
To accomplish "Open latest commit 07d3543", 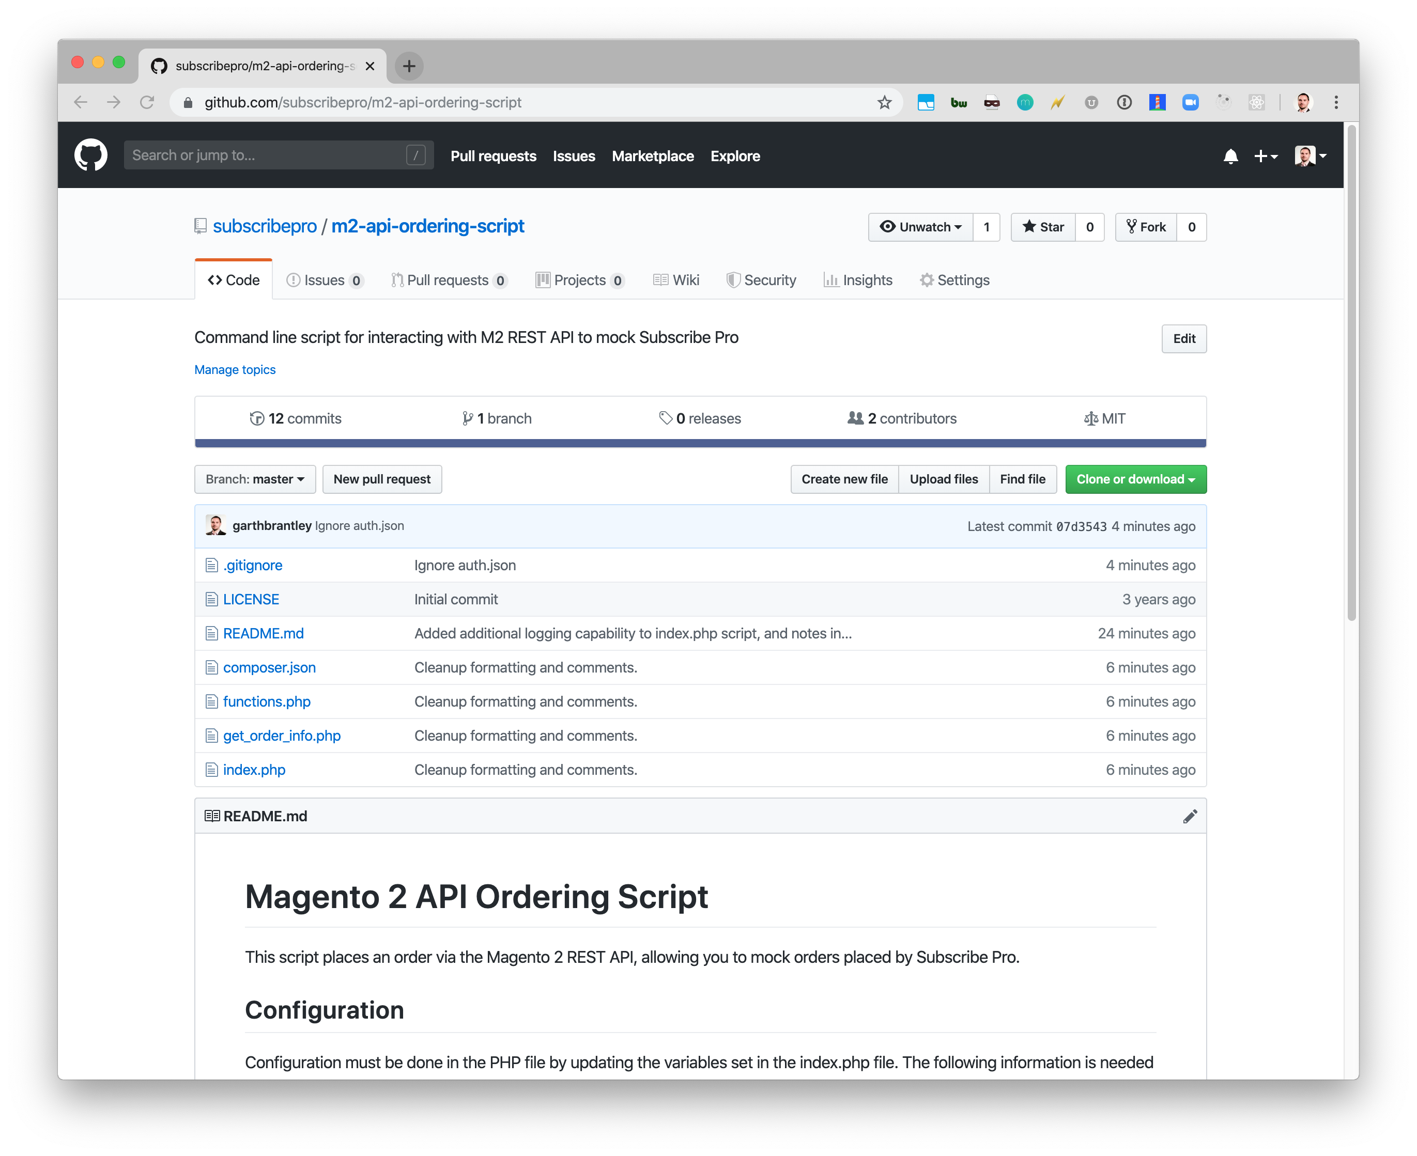I will tap(1081, 527).
